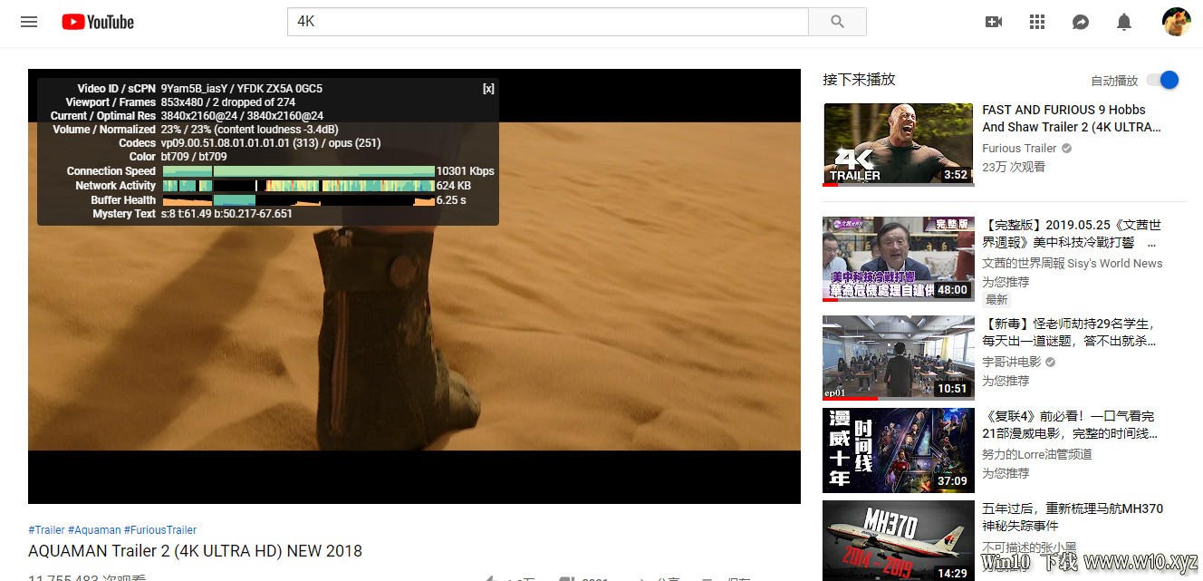Toggle the autoplay switch off
1203x581 pixels.
1162,80
